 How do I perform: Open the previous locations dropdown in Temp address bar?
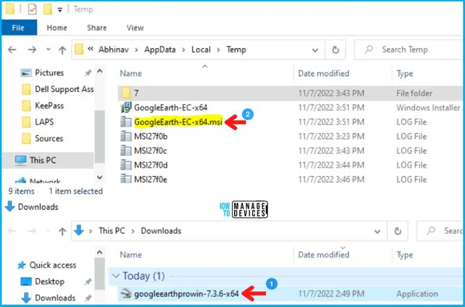(x=315, y=50)
